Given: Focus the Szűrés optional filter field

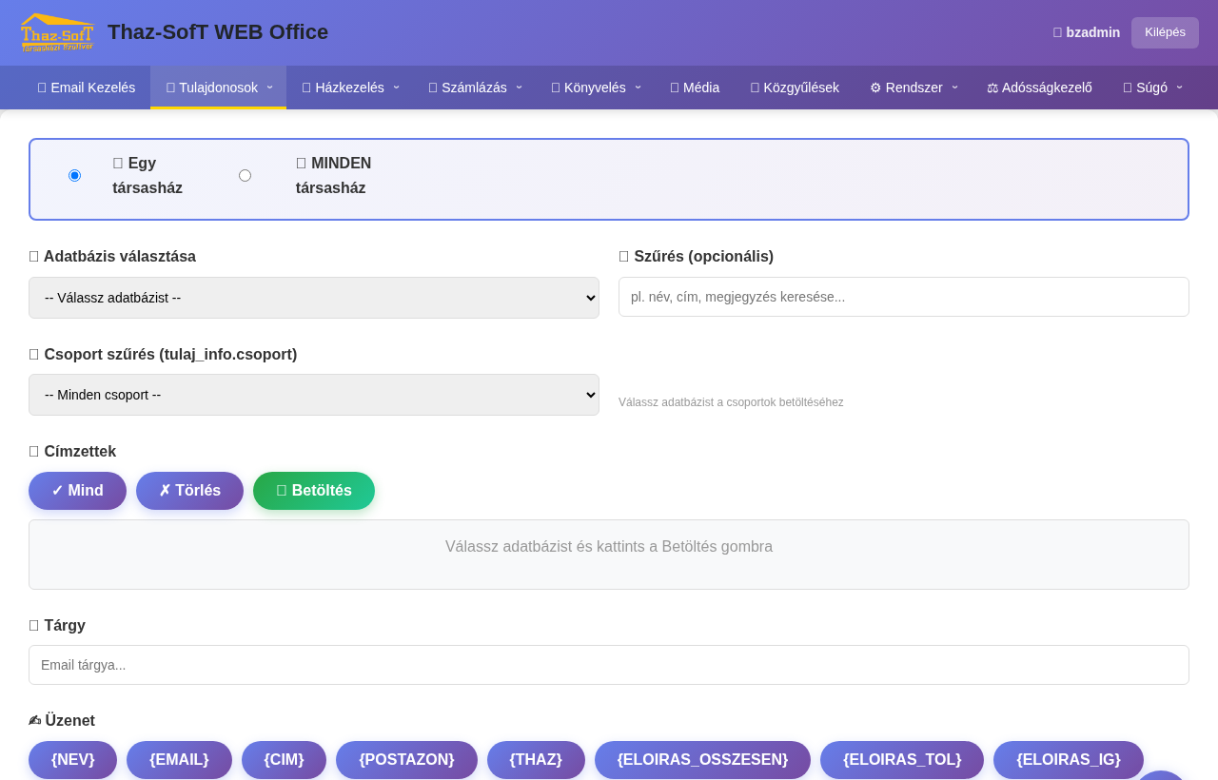Looking at the screenshot, I should [x=904, y=297].
